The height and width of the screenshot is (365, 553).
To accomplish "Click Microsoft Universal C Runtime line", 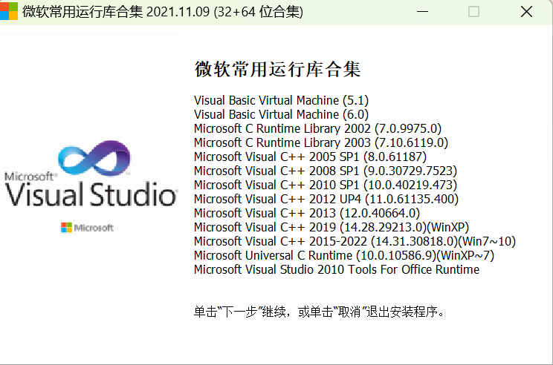I will [x=344, y=255].
